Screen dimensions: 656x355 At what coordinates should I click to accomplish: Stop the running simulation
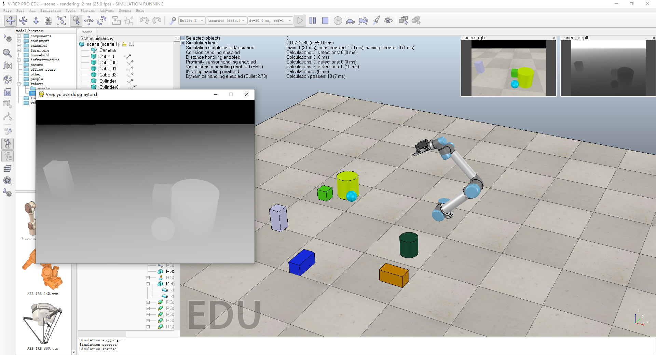325,20
